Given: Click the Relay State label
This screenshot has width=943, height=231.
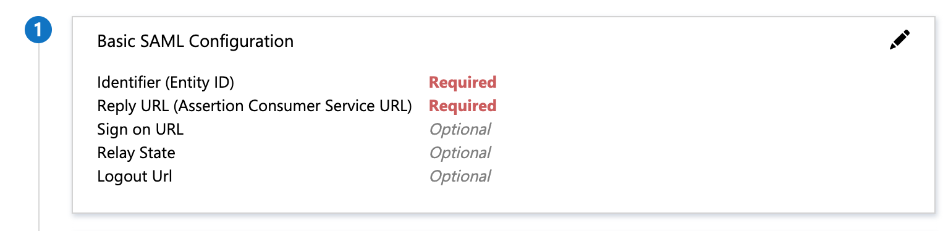Looking at the screenshot, I should pyautogui.click(x=136, y=153).
